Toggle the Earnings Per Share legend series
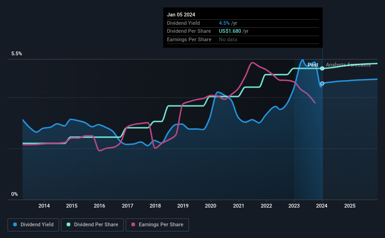The image size is (385, 238). (157, 225)
